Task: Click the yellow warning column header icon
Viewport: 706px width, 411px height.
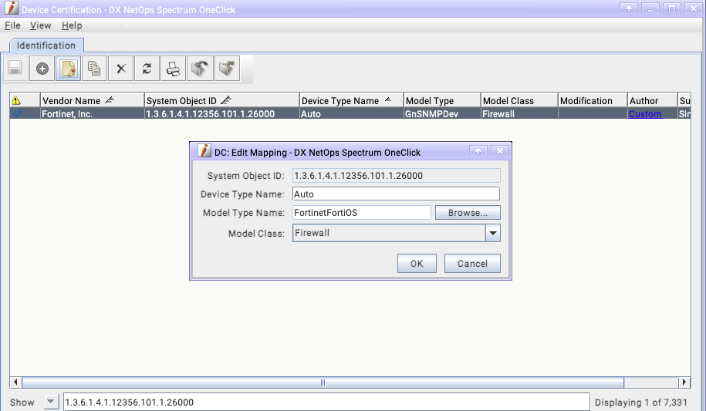Action: pyautogui.click(x=16, y=100)
